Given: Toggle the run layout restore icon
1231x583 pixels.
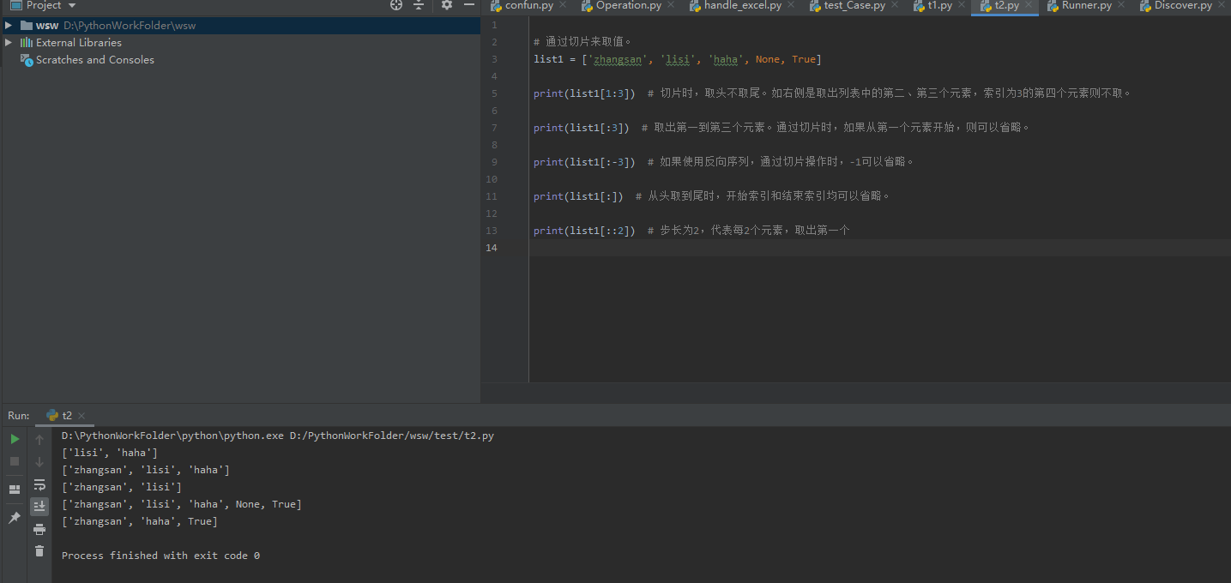Looking at the screenshot, I should [14, 489].
